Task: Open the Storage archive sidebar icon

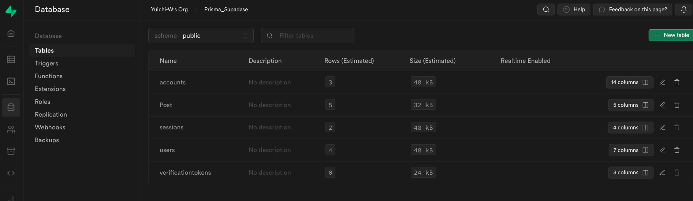Action: coord(11,151)
